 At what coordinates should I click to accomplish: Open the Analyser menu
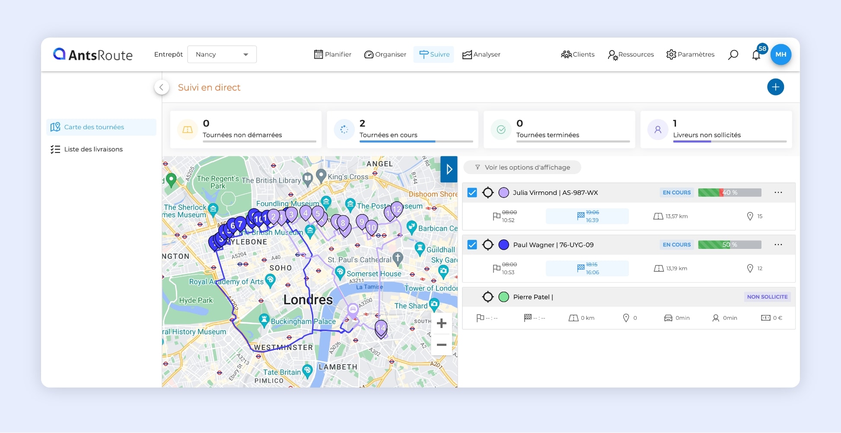click(x=481, y=54)
